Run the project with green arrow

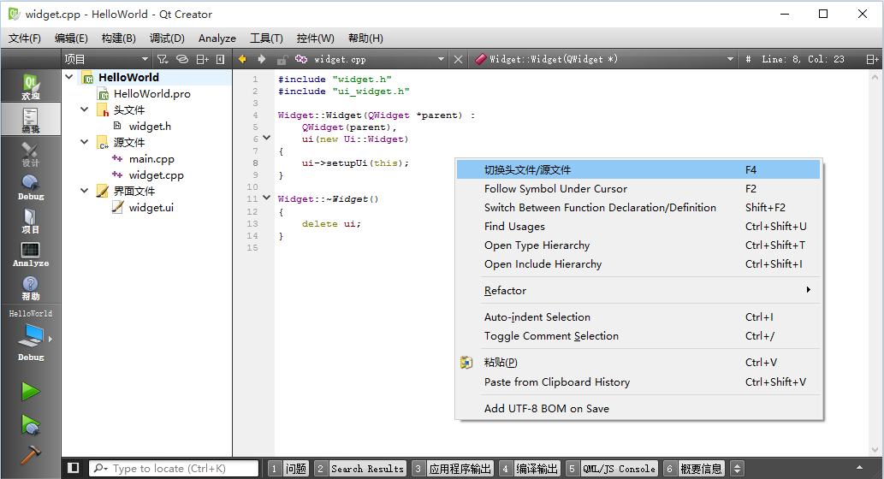pyautogui.click(x=31, y=391)
